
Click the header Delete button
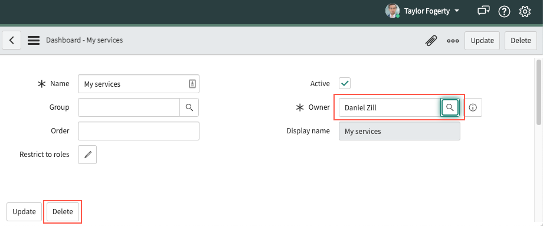521,41
